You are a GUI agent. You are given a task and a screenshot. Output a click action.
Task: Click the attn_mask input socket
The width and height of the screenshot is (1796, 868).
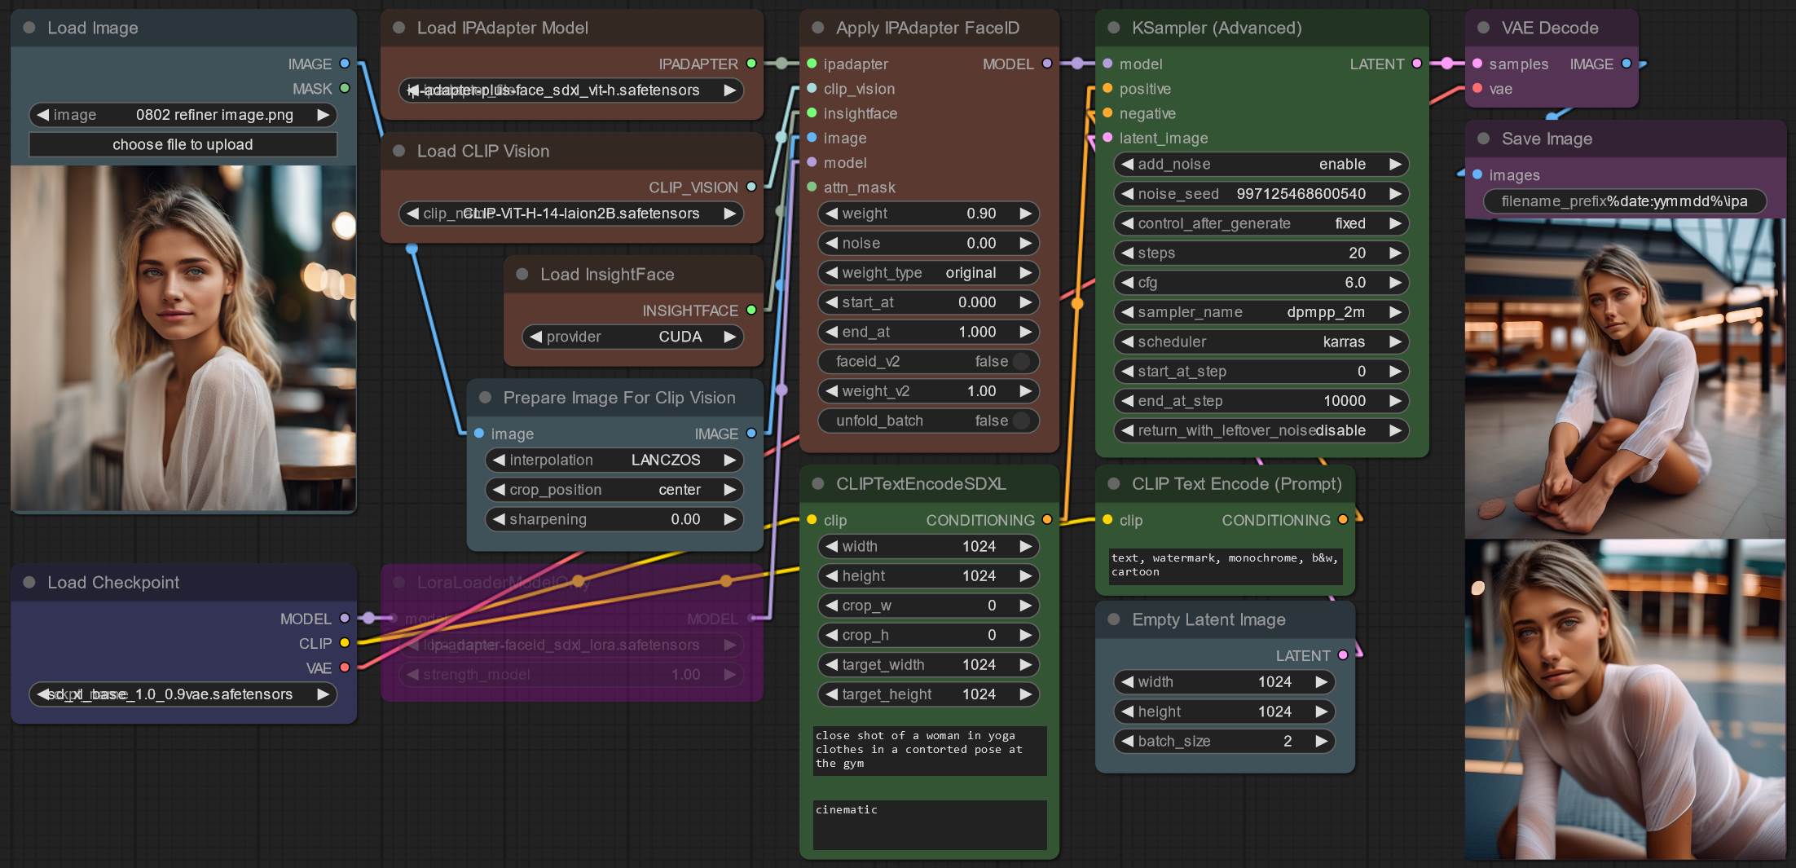pyautogui.click(x=812, y=187)
